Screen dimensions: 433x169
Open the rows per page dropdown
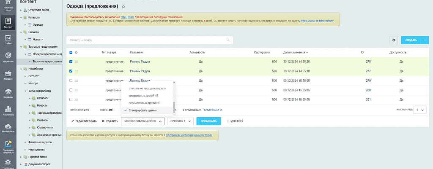coord(420,110)
